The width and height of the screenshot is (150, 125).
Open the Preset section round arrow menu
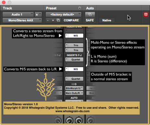click(80, 8)
